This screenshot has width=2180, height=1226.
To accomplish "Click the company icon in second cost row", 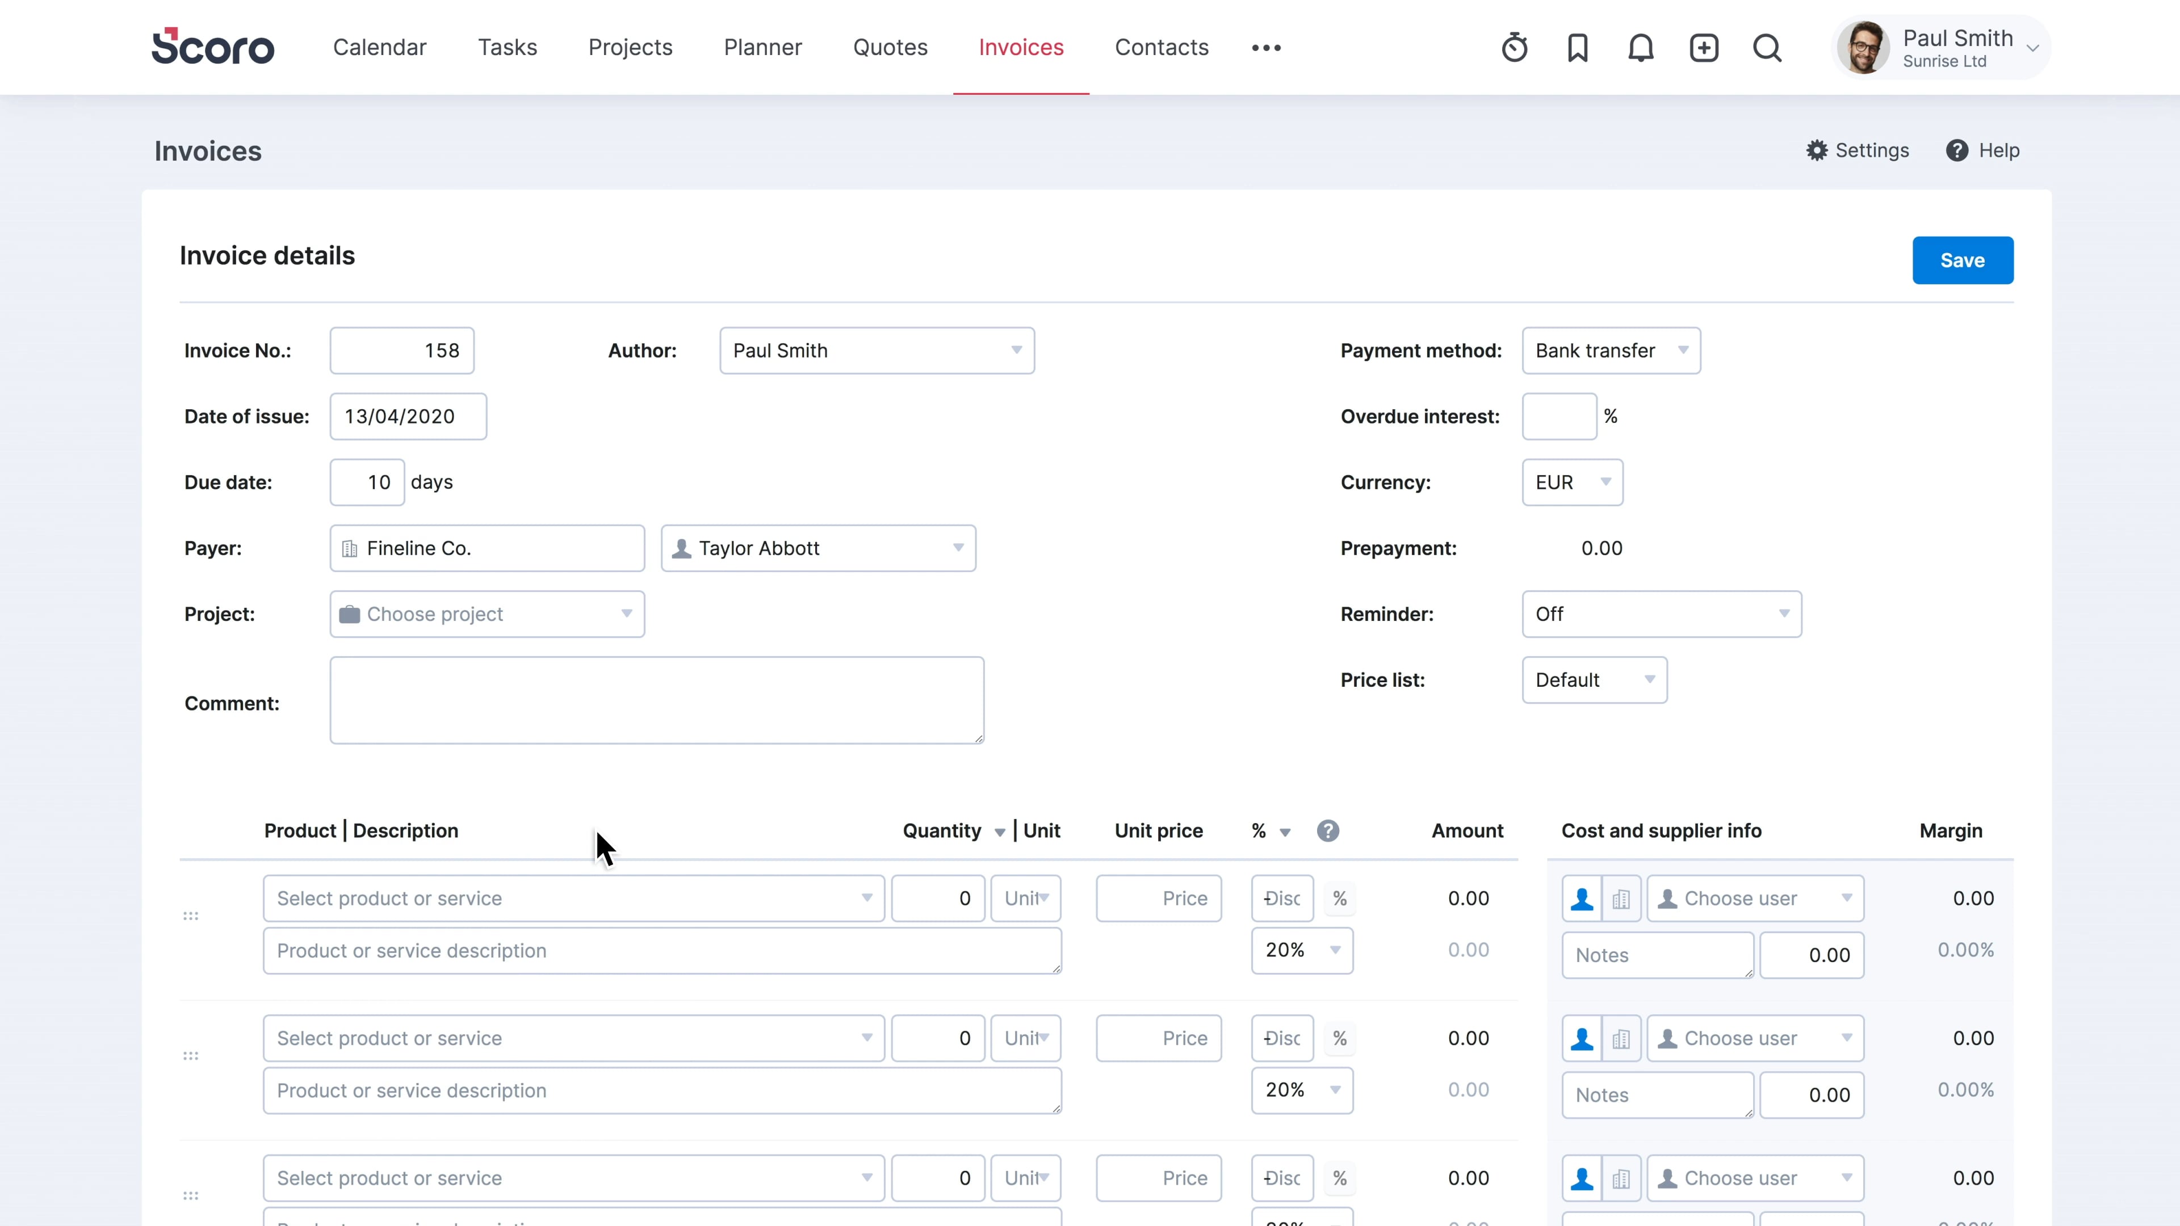I will (1621, 1038).
